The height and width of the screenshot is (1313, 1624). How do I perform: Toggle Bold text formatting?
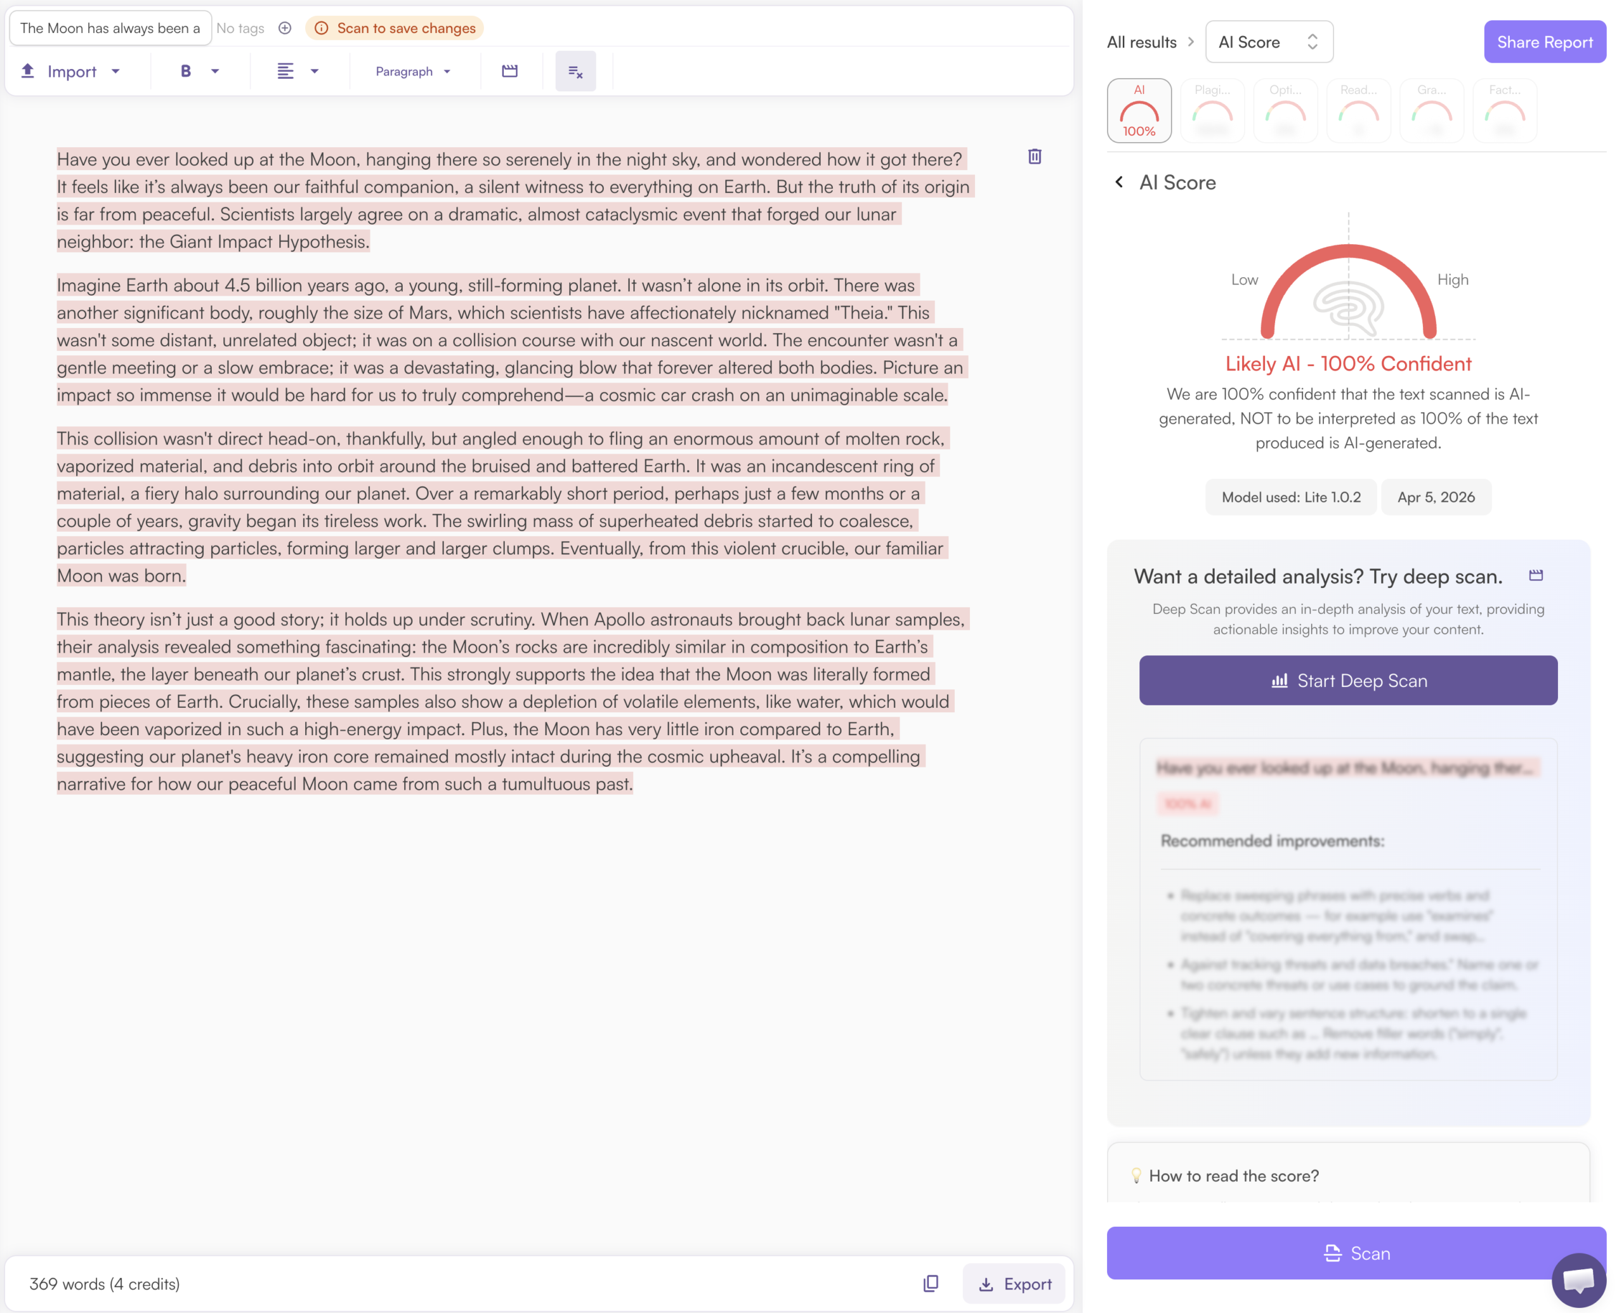pos(185,71)
